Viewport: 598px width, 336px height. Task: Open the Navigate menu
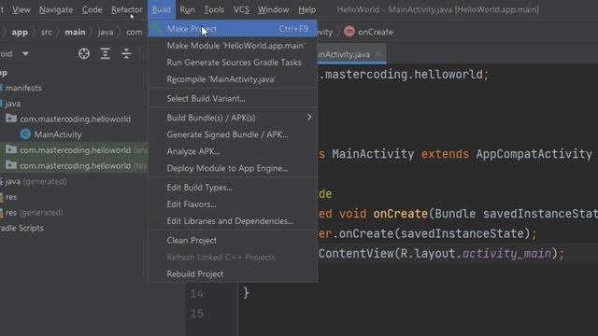[56, 9]
